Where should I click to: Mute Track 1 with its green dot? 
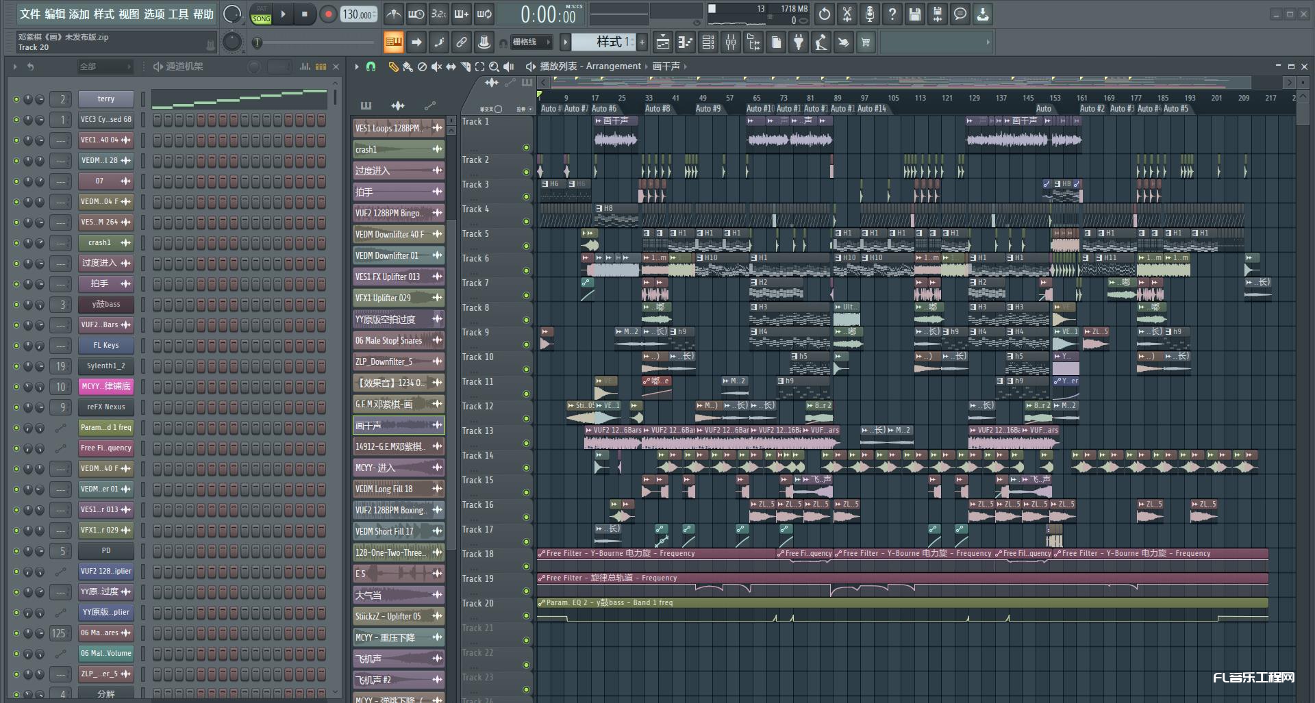coord(526,147)
